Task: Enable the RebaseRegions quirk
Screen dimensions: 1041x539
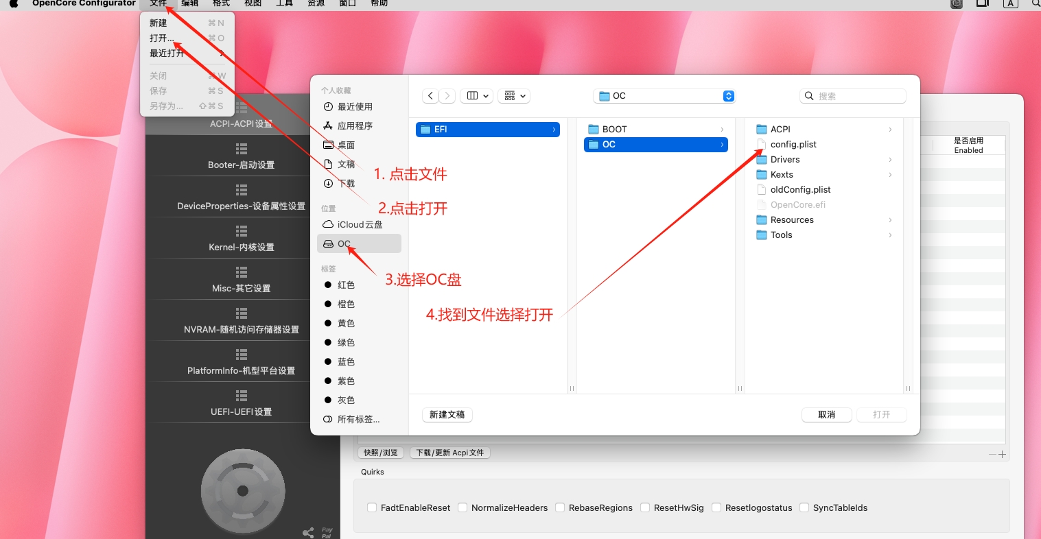Action: [560, 507]
